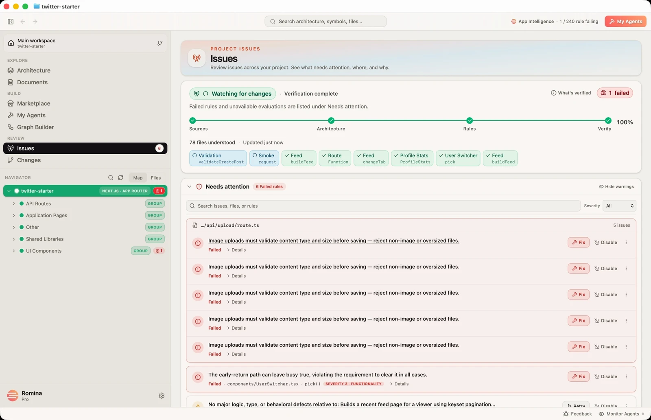This screenshot has width=651, height=420.
Task: Fix the UserSwitcher busy issue
Action: [579, 376]
